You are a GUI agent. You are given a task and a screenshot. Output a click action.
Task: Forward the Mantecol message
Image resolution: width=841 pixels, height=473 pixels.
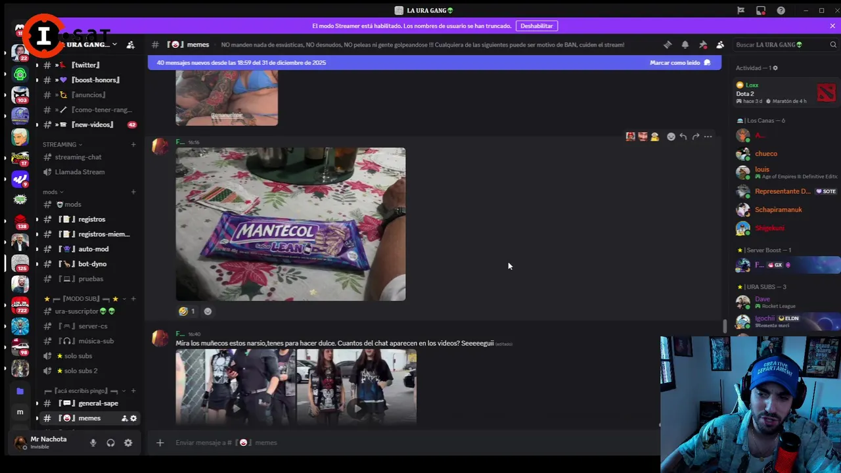point(696,137)
